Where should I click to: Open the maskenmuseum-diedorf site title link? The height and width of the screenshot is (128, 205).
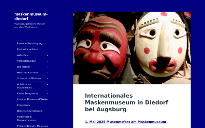pyautogui.click(x=31, y=16)
